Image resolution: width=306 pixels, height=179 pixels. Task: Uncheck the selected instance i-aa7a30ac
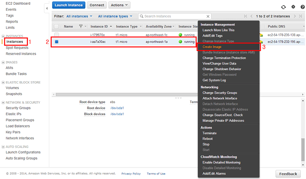56,42
